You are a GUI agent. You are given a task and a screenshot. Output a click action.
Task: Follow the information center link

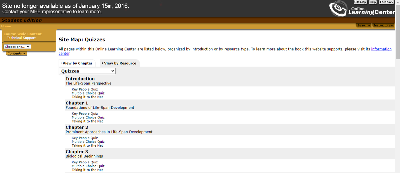pos(381,49)
